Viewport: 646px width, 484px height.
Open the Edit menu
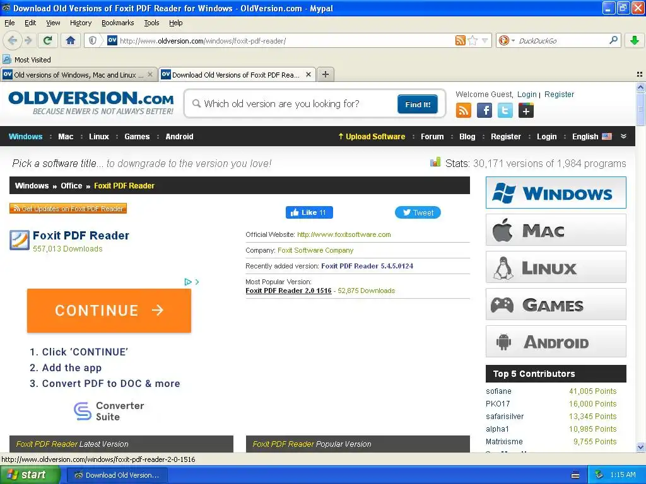point(30,23)
